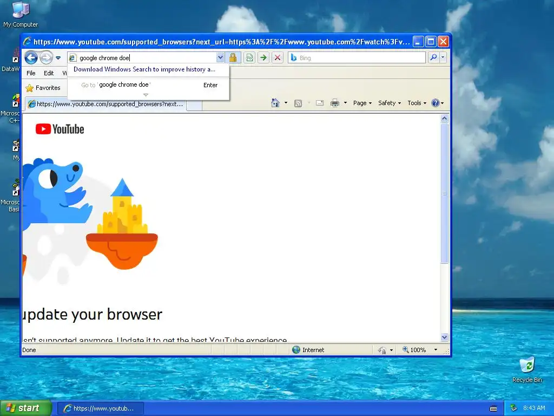This screenshot has height=416, width=554.
Task: Open a new blank tab
Action: point(194,105)
